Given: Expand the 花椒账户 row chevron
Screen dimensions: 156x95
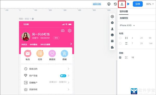Looking at the screenshot, I should click(68, 83).
